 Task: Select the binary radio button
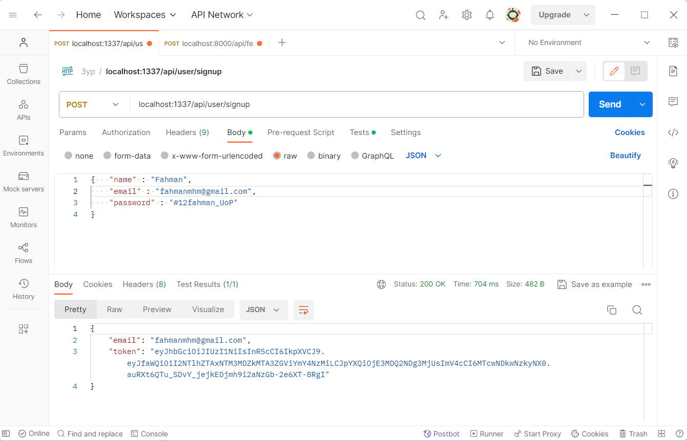(311, 156)
